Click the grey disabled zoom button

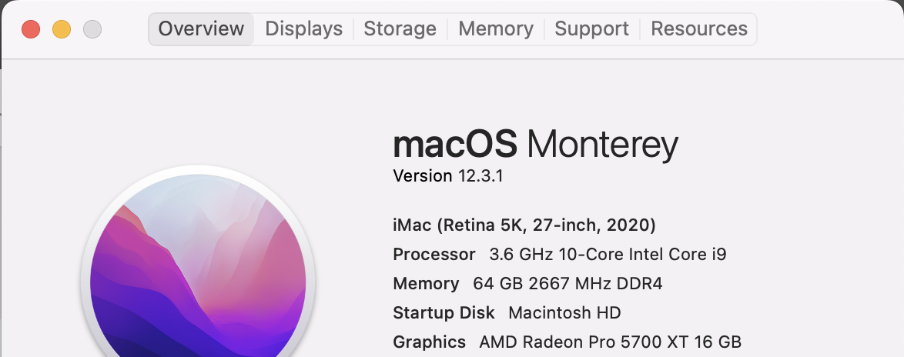(92, 29)
